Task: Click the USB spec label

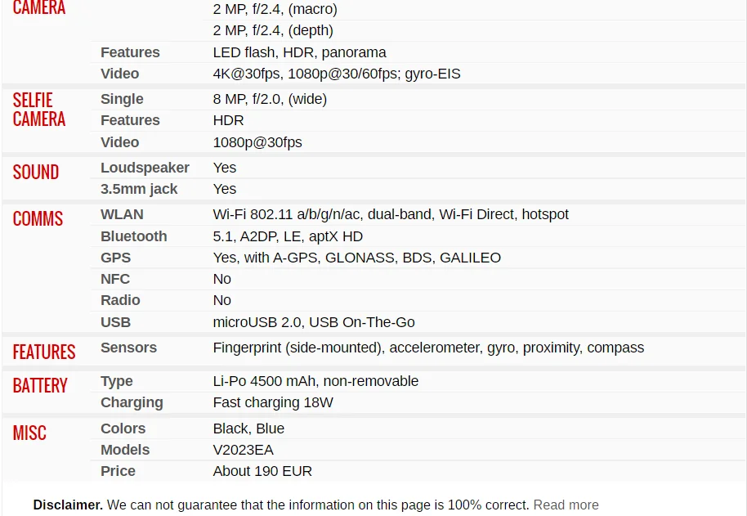Action: click(115, 322)
